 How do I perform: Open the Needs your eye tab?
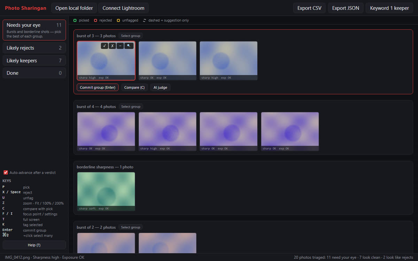pos(34,30)
